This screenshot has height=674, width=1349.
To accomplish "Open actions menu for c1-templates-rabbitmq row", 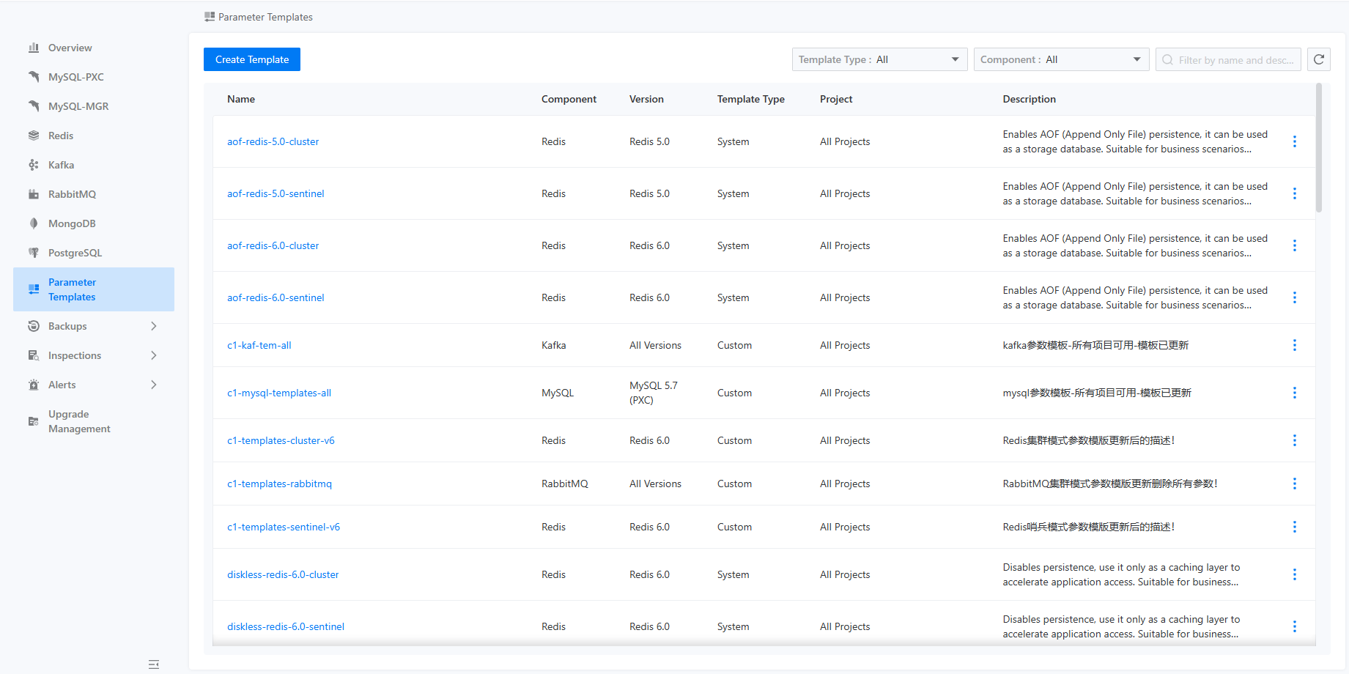I will coord(1294,484).
